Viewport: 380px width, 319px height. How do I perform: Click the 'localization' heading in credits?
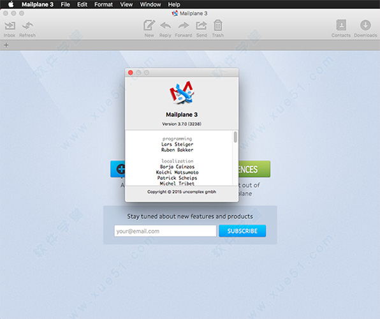coord(177,161)
